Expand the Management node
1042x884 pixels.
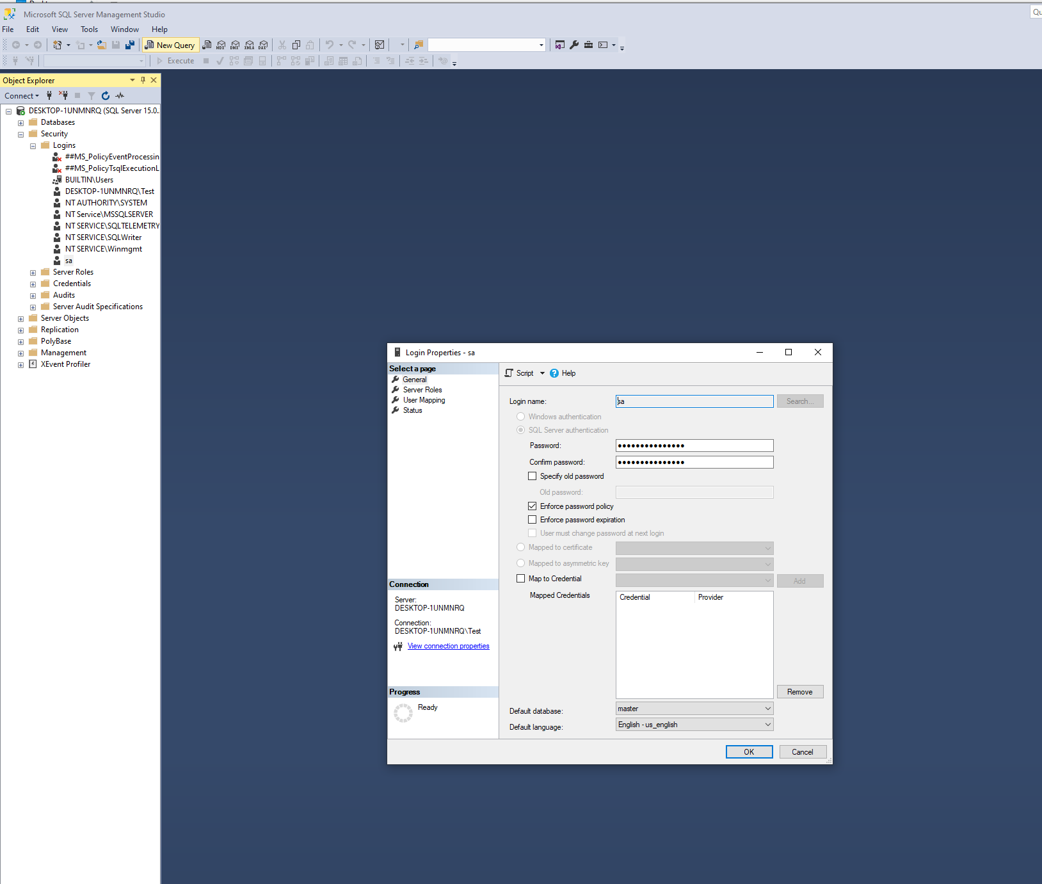(x=21, y=353)
